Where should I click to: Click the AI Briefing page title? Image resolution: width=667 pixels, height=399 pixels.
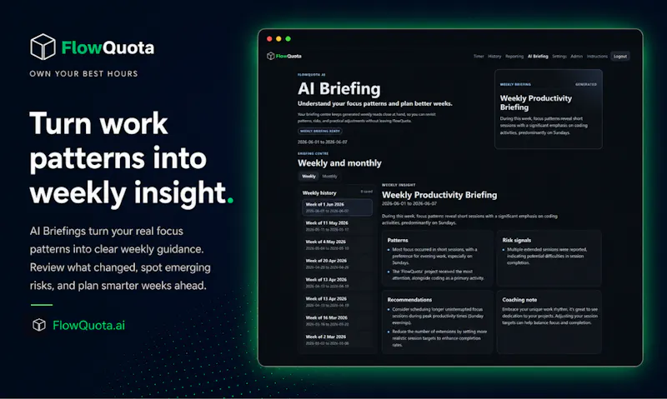339,89
